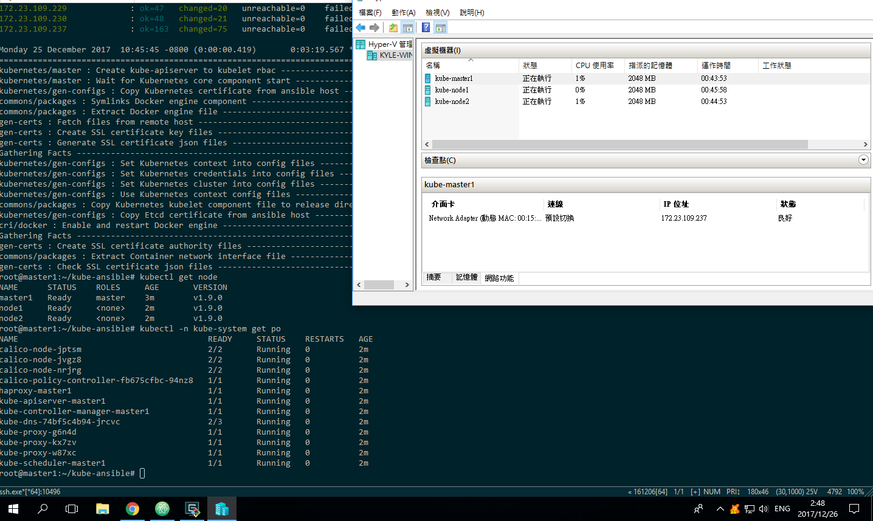Sort VMs by 運作時間 column header
This screenshot has height=521, width=873.
point(728,65)
